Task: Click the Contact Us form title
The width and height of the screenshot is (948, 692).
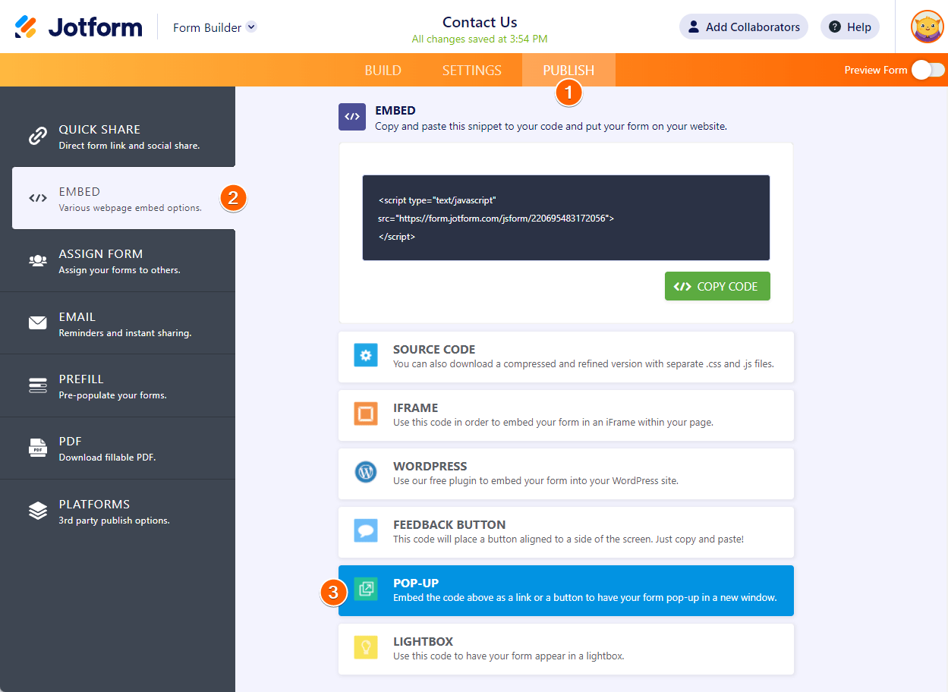Action: (x=480, y=22)
